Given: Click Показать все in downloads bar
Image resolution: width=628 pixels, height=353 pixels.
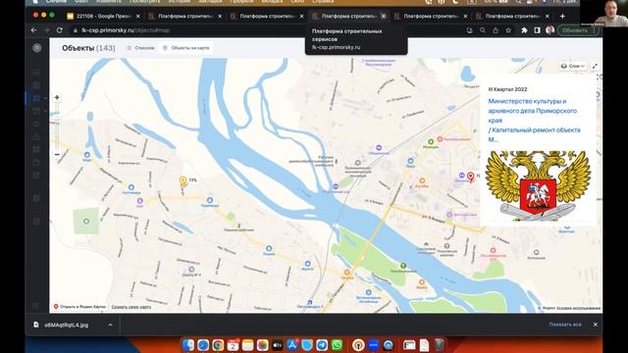Looking at the screenshot, I should coord(565,325).
